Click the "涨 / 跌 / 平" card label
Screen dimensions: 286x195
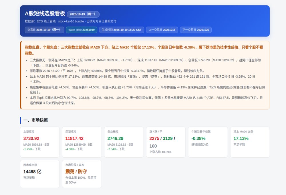click(156, 131)
